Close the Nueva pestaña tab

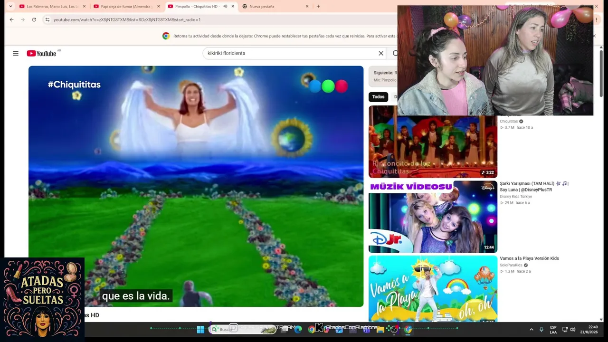pos(307,6)
